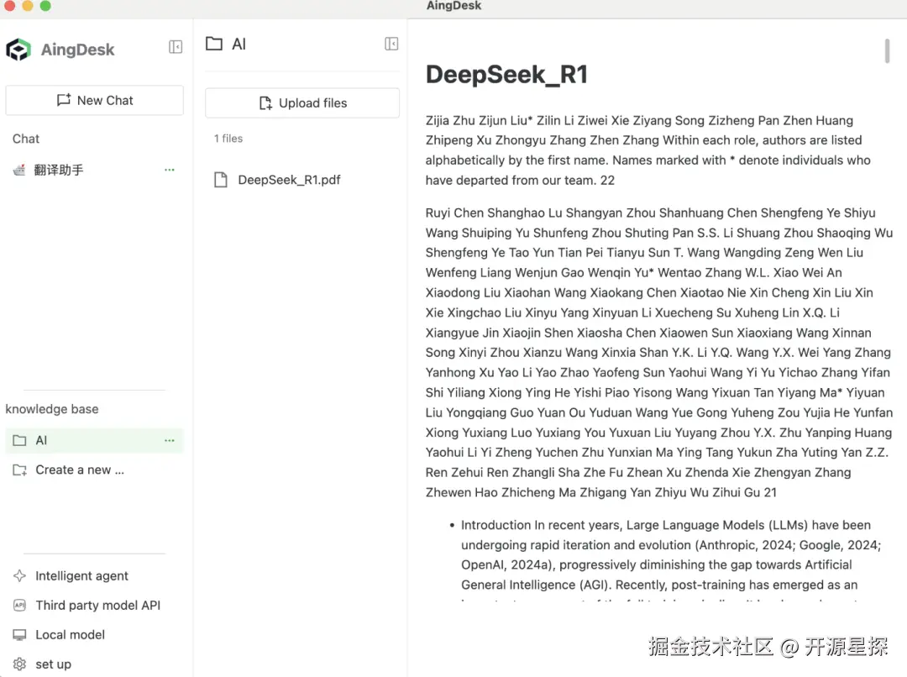Click the 'Chat' section label
The width and height of the screenshot is (907, 677).
point(26,139)
